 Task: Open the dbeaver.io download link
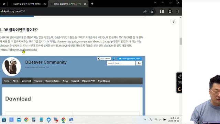pos(18,50)
